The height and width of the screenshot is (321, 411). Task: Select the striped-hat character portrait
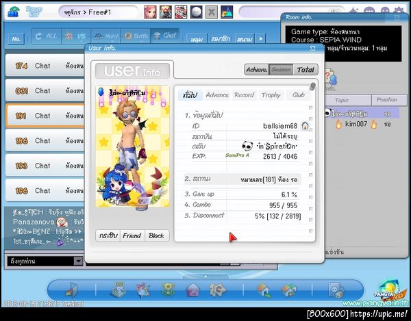click(x=181, y=12)
